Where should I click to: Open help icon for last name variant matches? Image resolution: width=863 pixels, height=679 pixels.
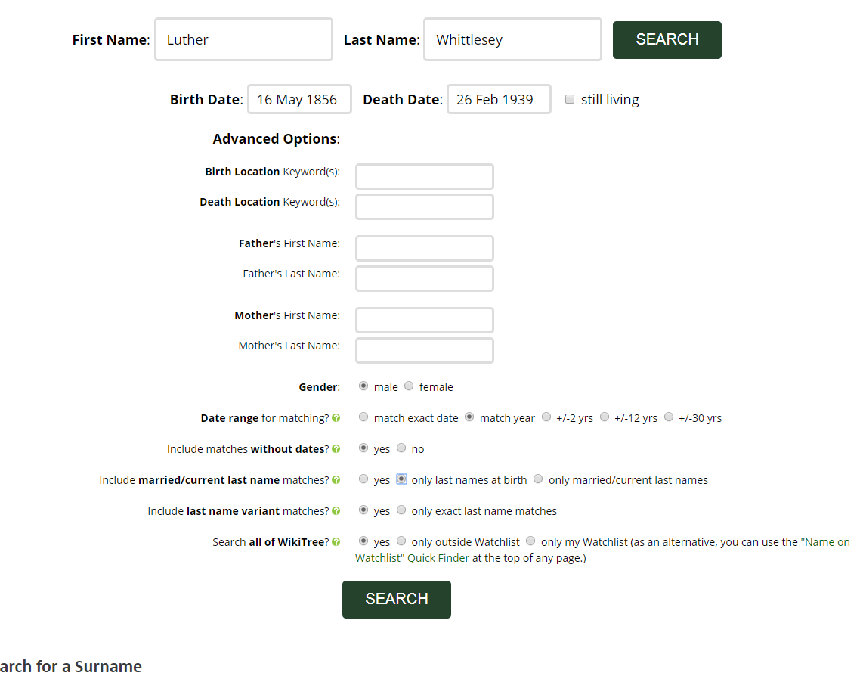click(336, 511)
